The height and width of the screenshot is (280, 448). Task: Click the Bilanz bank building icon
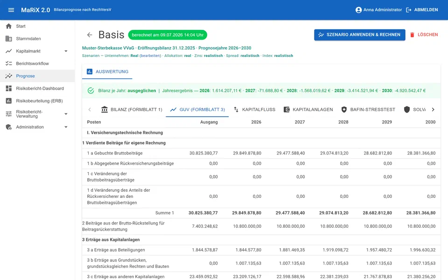105,109
